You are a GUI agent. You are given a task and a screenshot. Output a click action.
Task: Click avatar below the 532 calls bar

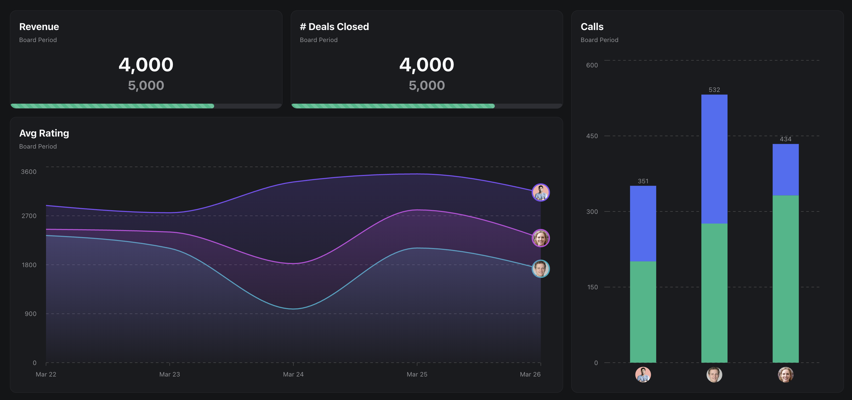pos(714,375)
